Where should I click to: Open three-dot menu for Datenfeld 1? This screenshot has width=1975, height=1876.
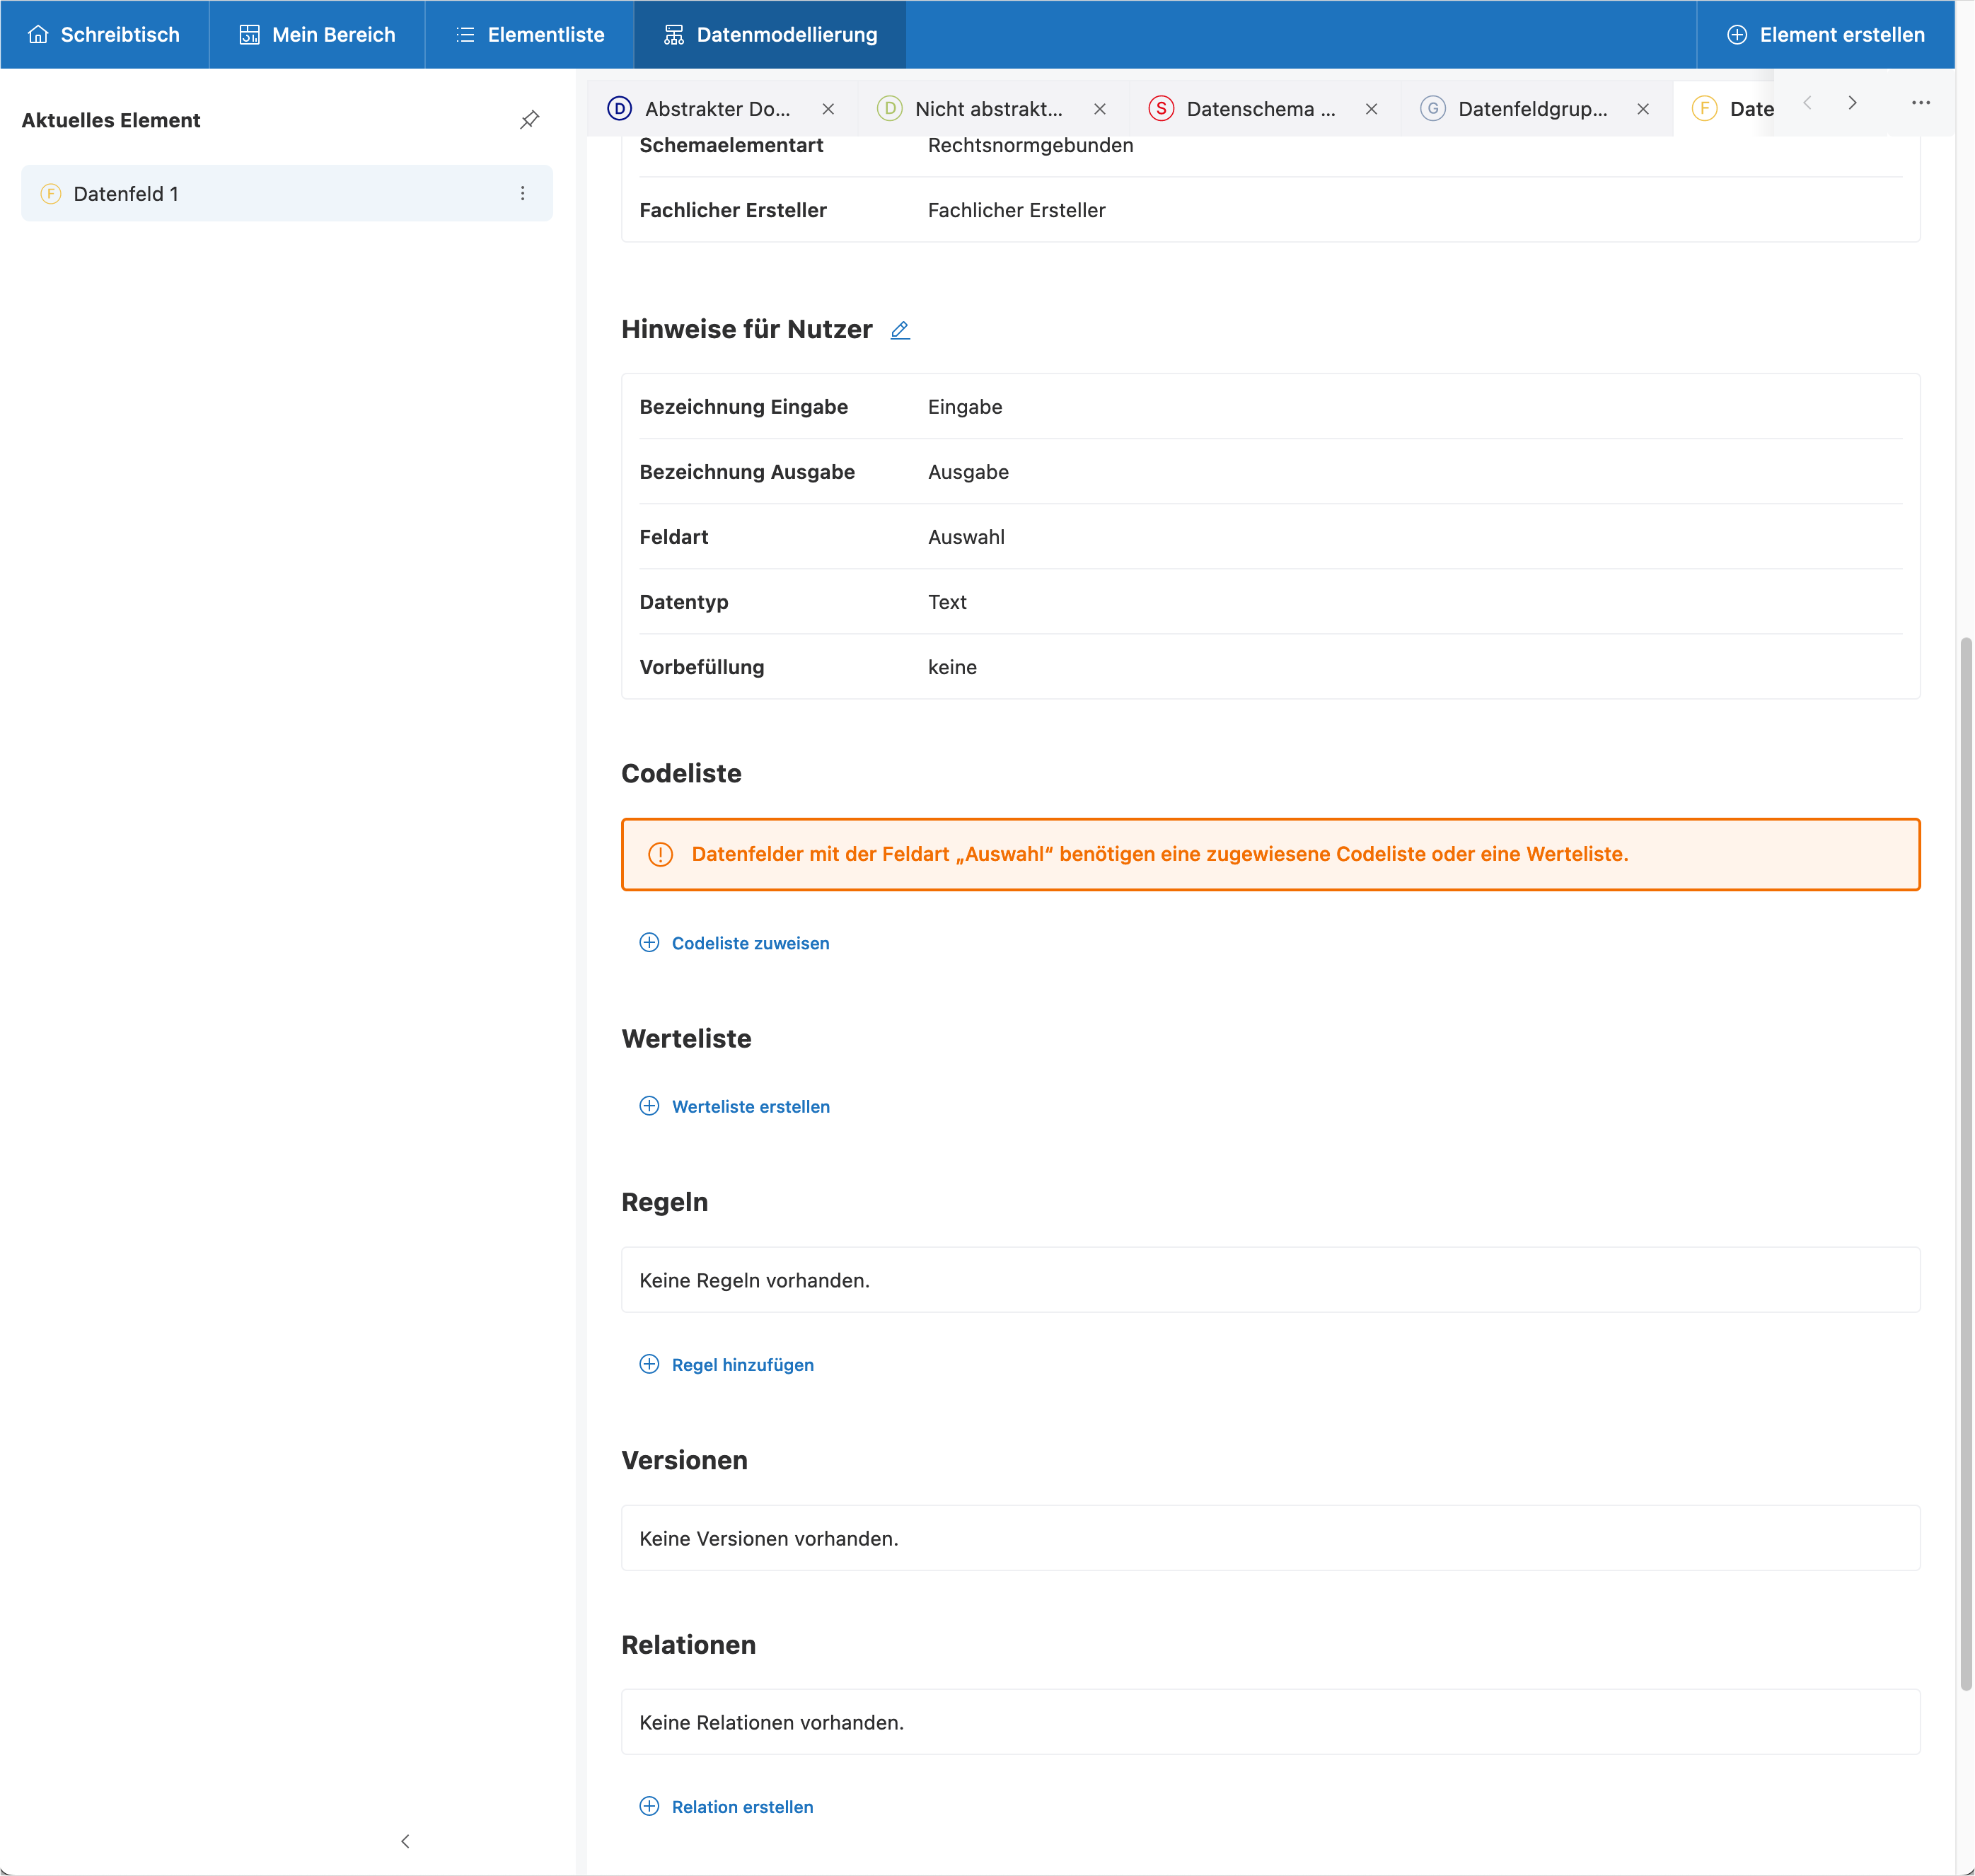(x=522, y=193)
